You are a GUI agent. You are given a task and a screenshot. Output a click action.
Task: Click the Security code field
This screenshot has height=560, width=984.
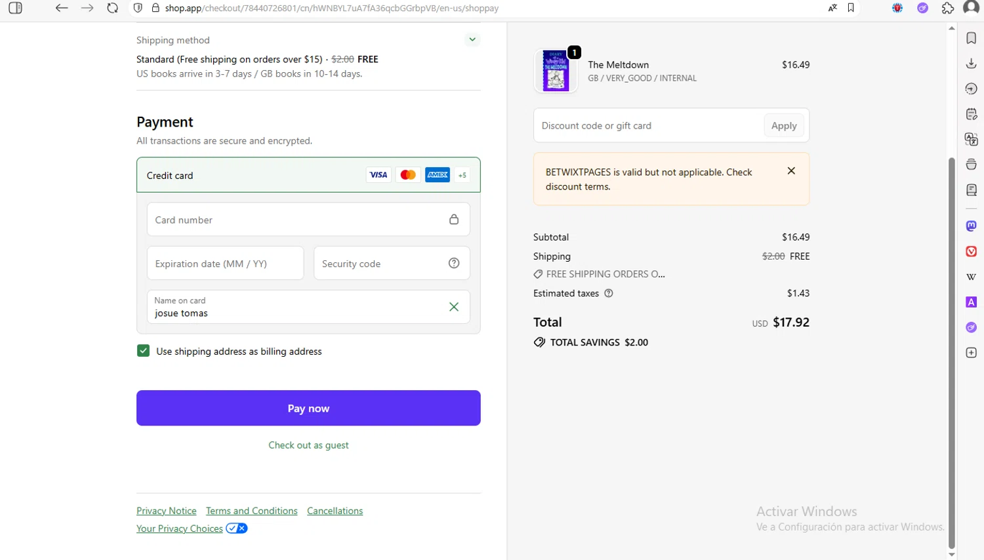click(x=392, y=264)
